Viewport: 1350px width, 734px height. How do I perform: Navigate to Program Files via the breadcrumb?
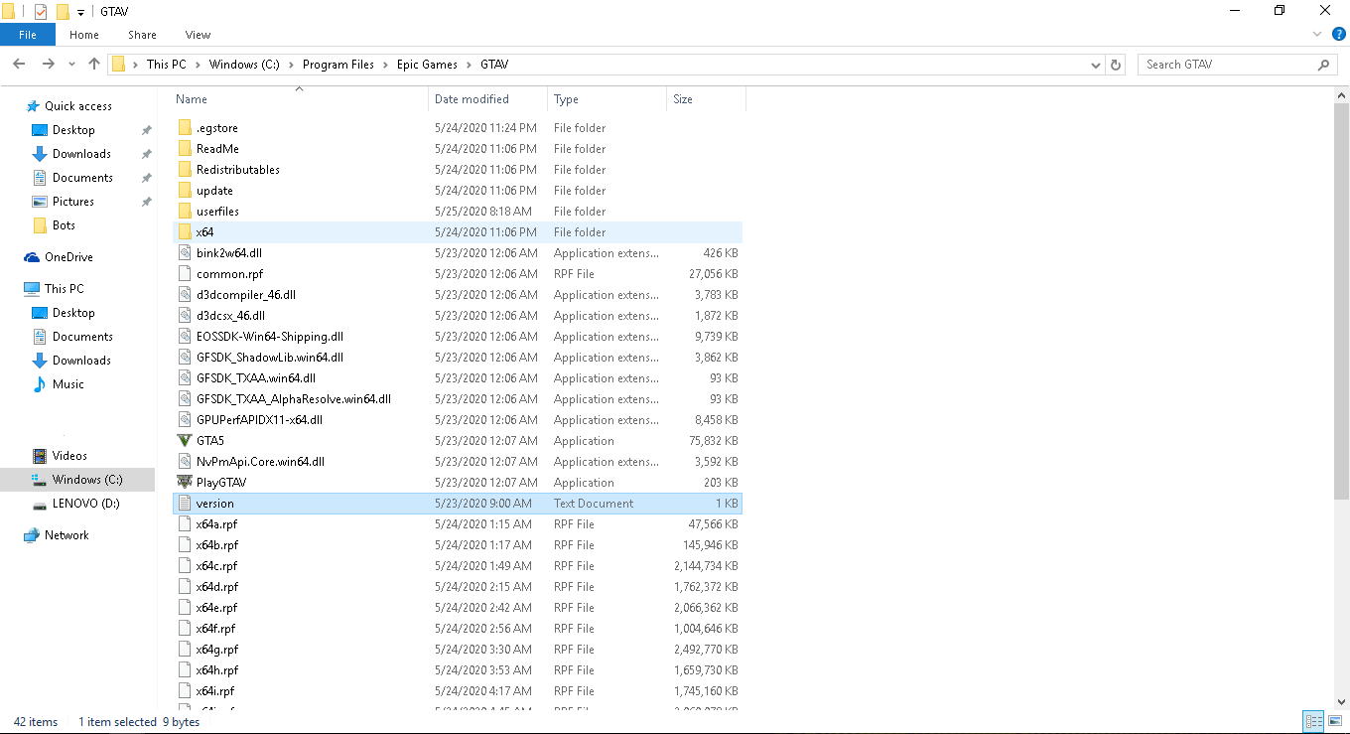[x=337, y=64]
